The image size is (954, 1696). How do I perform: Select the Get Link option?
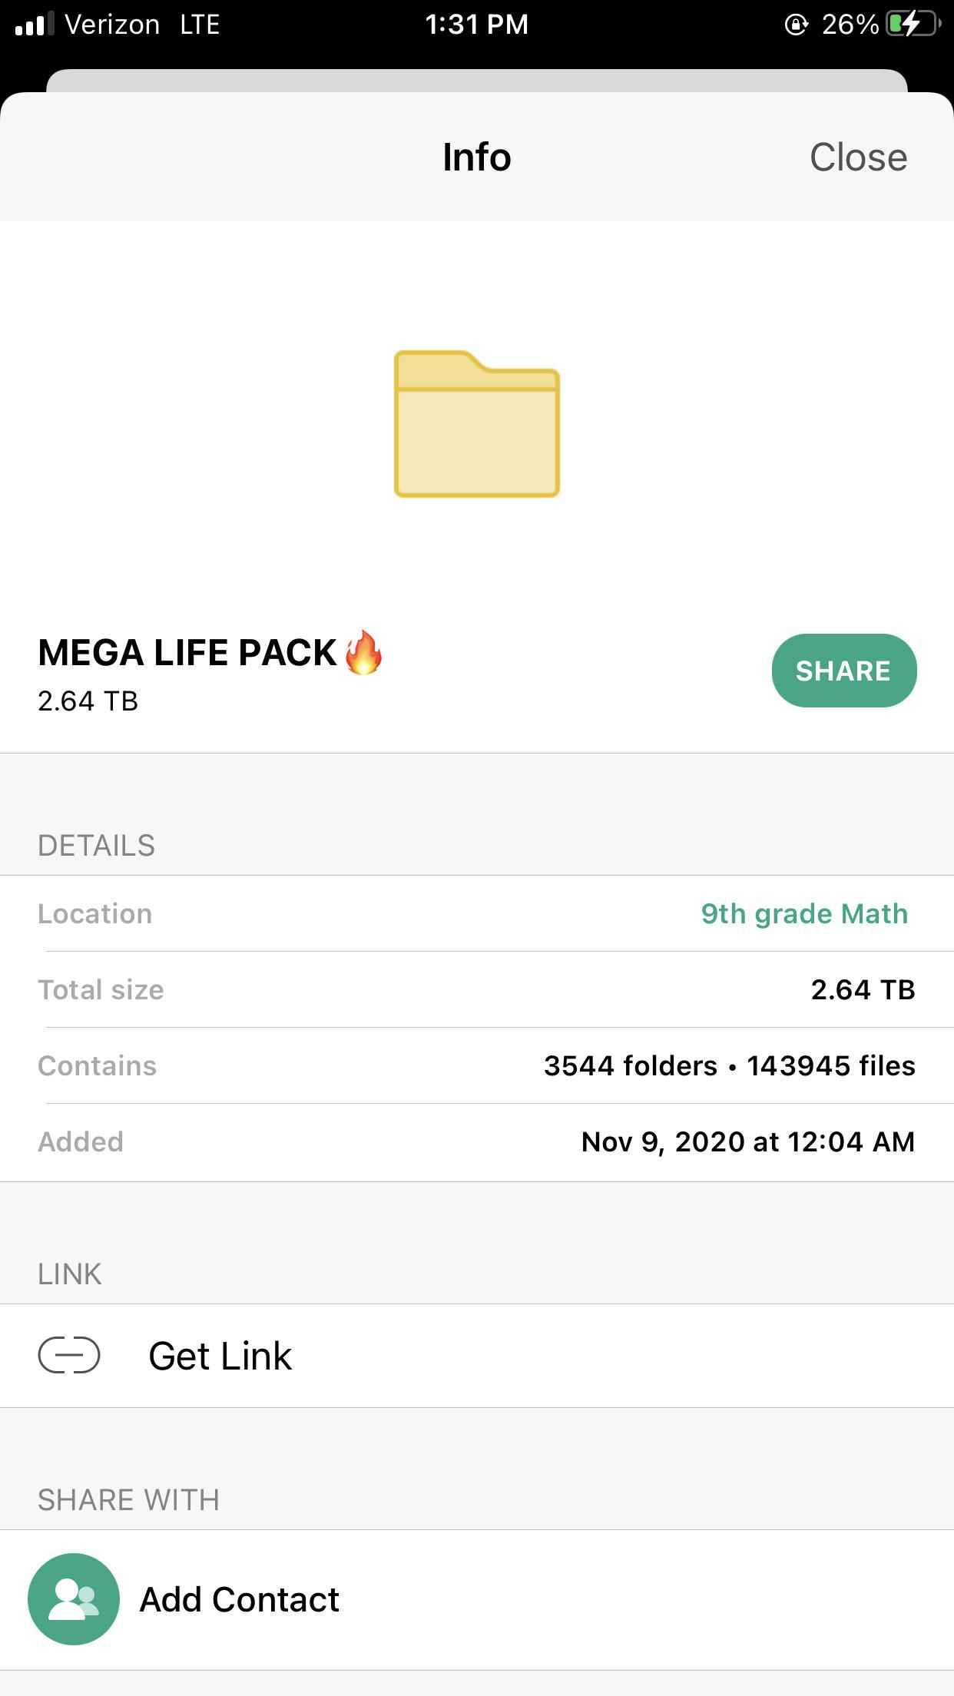pos(220,1356)
